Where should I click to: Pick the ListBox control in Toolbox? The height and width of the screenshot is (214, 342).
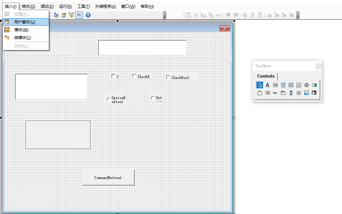(x=291, y=85)
